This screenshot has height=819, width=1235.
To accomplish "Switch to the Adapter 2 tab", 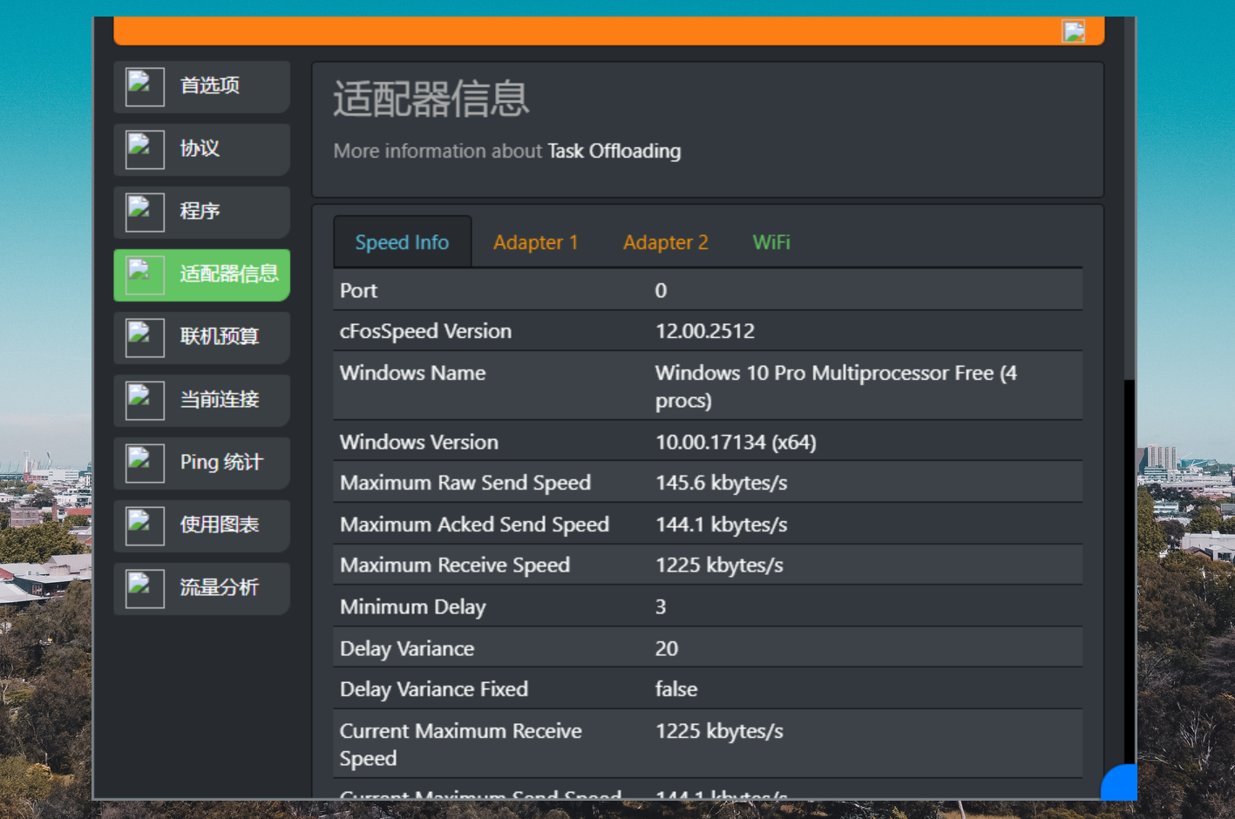I will pyautogui.click(x=666, y=242).
